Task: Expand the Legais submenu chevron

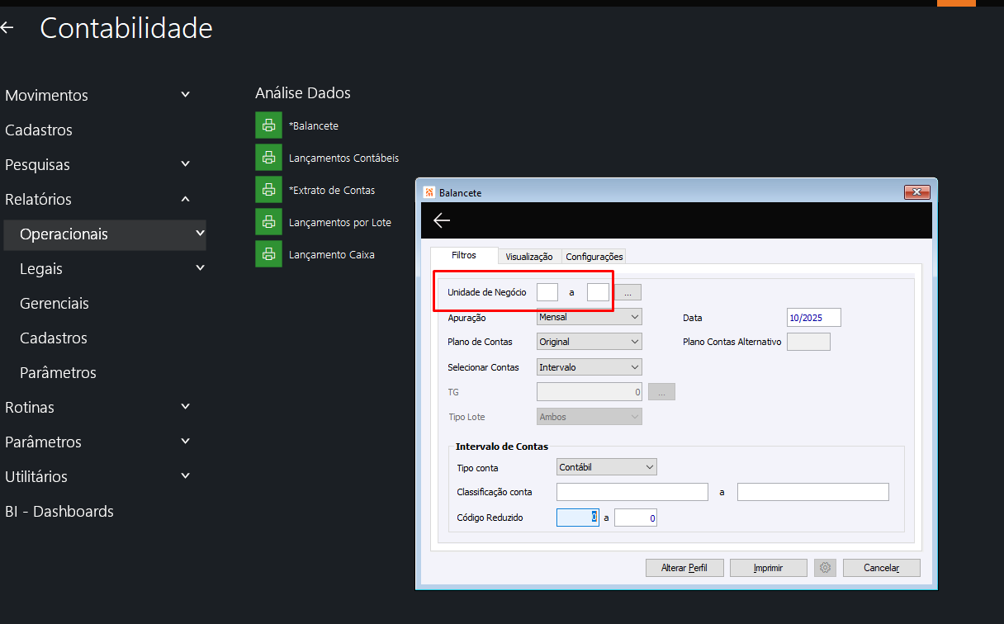Action: 200,268
